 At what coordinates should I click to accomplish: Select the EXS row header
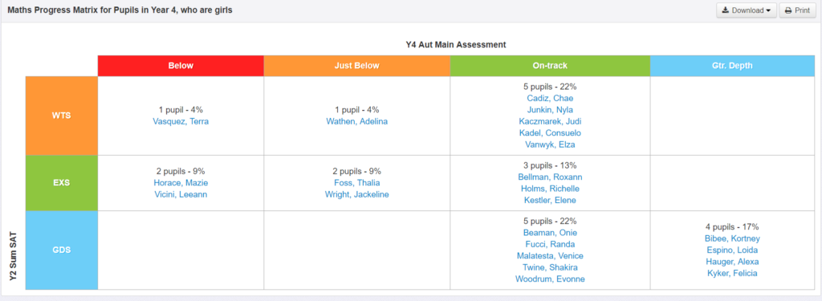pyautogui.click(x=62, y=183)
